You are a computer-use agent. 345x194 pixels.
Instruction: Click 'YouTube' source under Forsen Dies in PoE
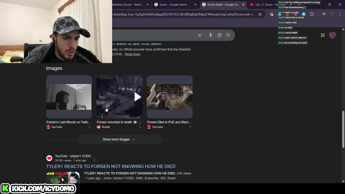click(x=157, y=127)
